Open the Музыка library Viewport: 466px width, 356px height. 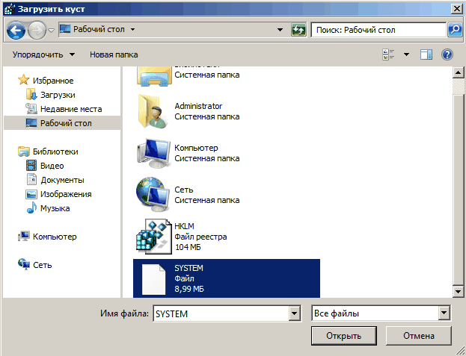point(55,208)
